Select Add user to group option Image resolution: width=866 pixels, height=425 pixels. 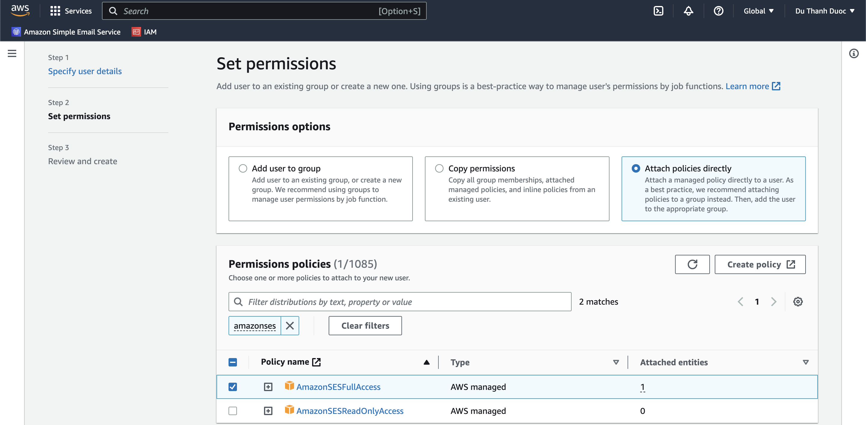pos(243,168)
